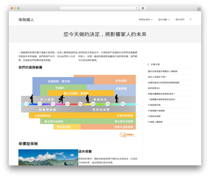The height and width of the screenshot is (178, 210).
Task: Click the 投資增長期 label
Action: pos(47,110)
